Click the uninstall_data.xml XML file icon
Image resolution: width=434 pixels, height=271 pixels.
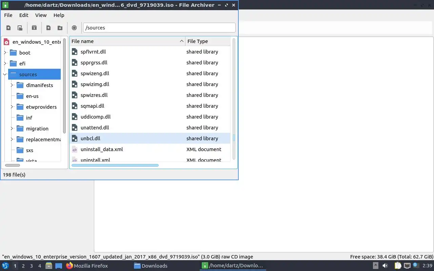[75, 149]
